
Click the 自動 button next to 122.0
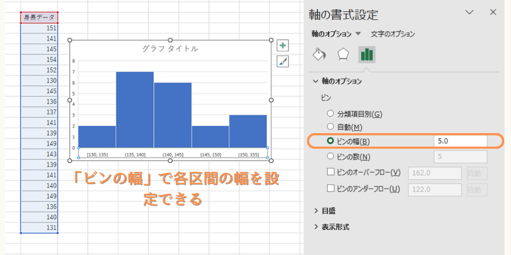point(477,190)
